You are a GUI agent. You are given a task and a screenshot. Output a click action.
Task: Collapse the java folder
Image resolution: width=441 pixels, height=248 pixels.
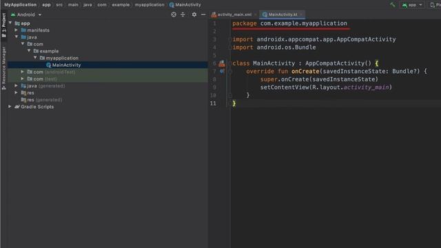point(17,37)
